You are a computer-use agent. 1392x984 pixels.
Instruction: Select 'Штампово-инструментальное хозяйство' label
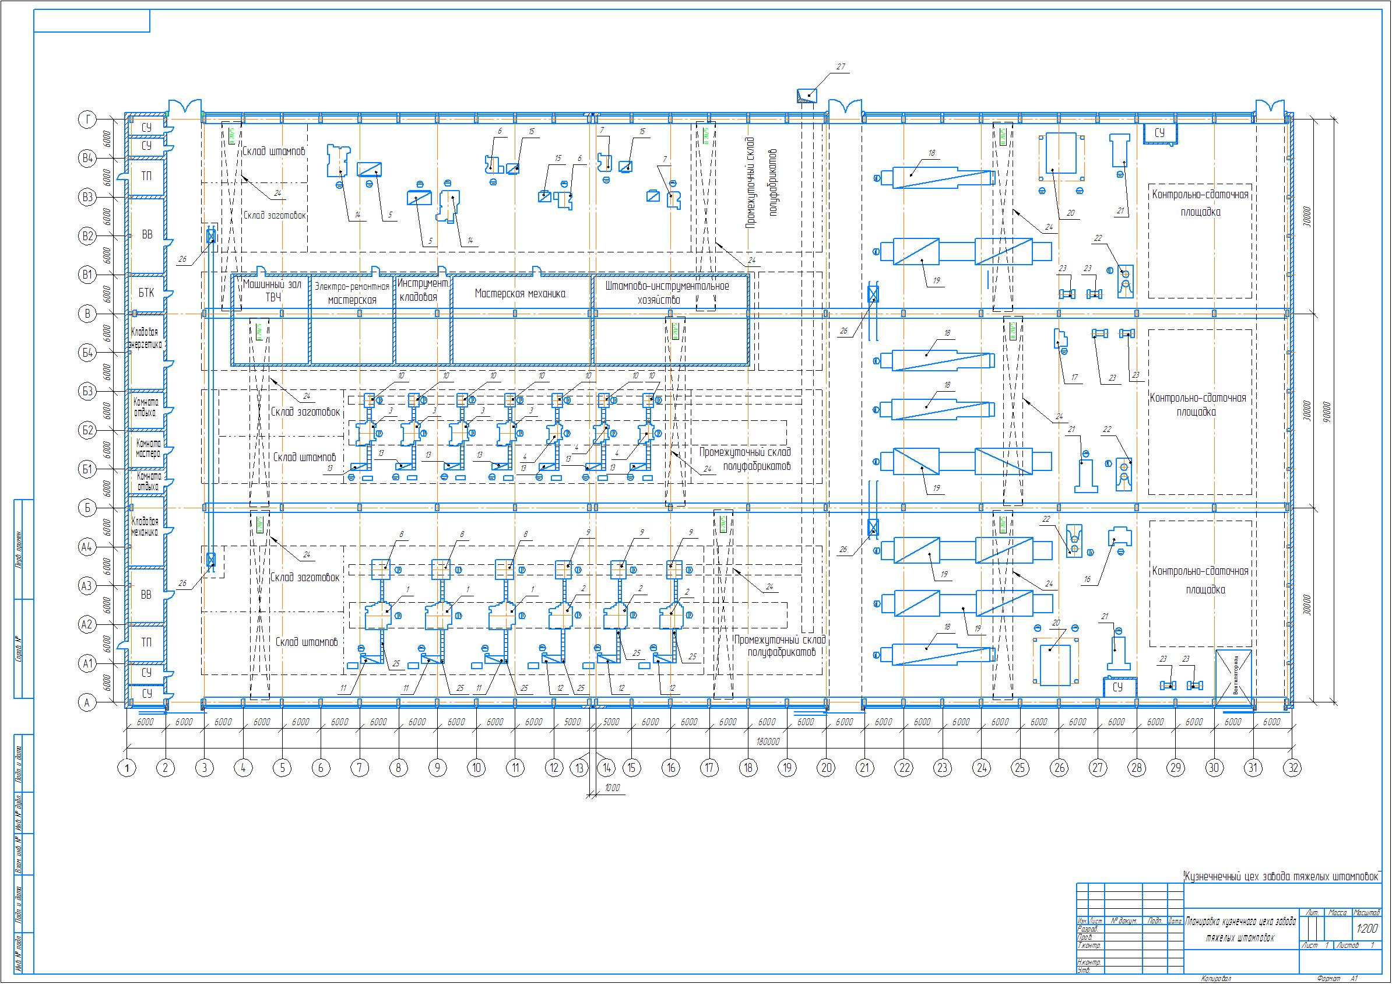pos(666,292)
